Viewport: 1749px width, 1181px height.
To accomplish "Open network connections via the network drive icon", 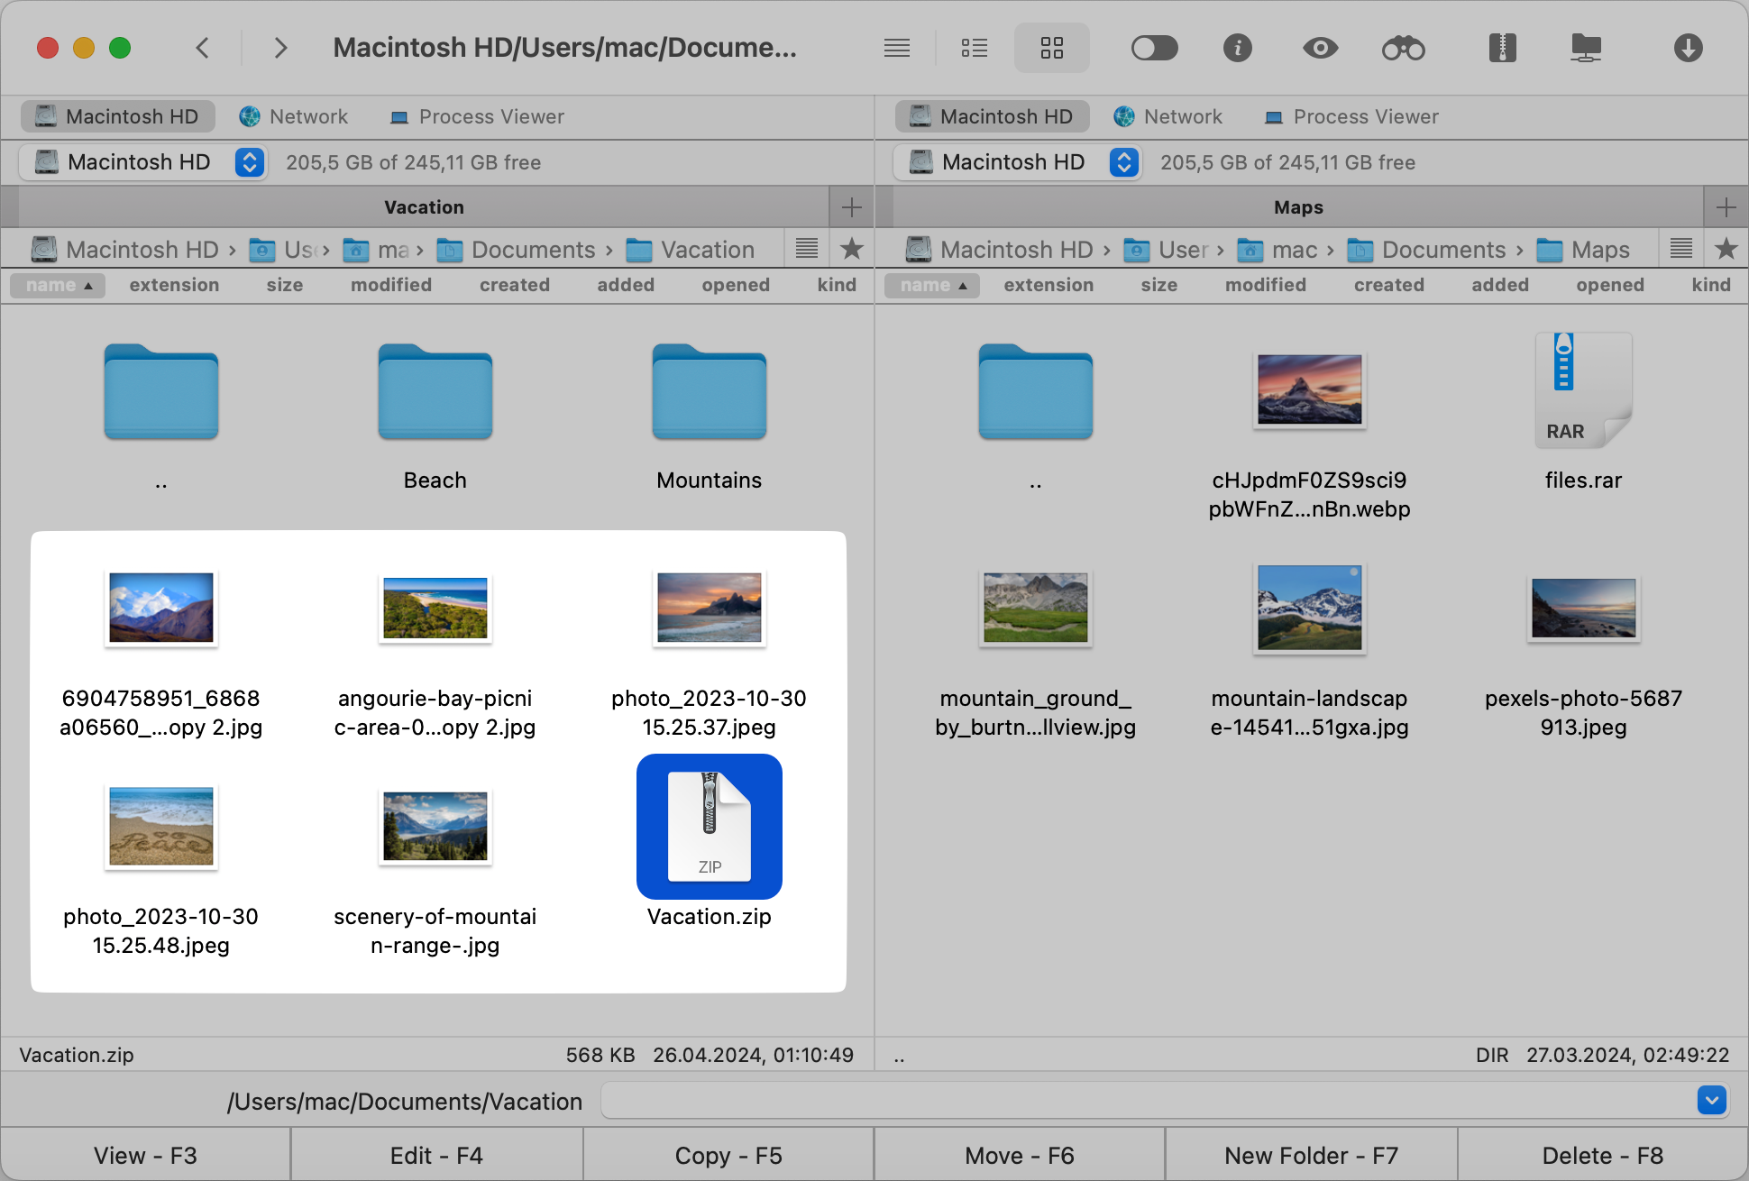I will click(1587, 48).
